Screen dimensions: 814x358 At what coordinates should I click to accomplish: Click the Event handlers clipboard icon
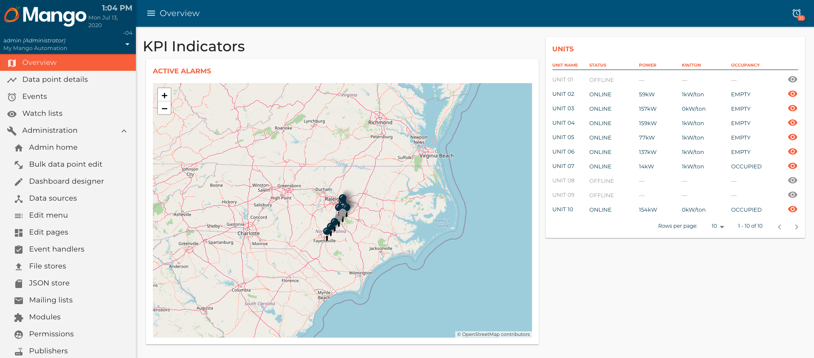tap(19, 249)
